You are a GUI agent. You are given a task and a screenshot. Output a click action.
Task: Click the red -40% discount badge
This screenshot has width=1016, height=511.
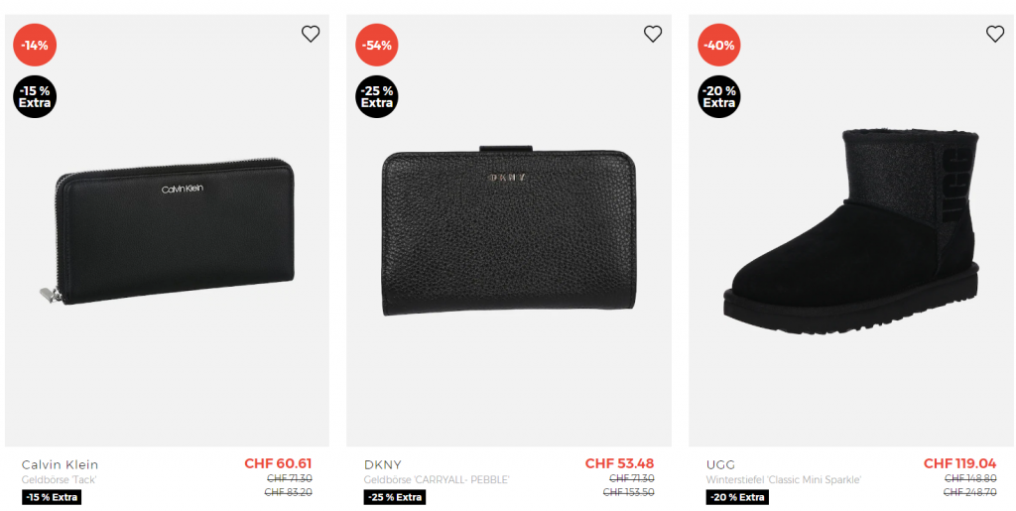click(x=719, y=45)
